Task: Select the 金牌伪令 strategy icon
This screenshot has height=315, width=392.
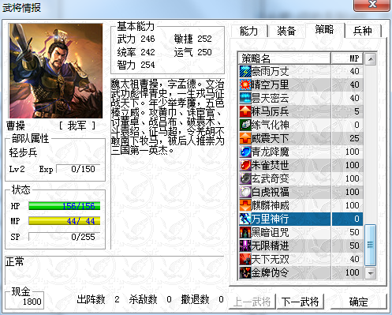Action: (x=245, y=272)
